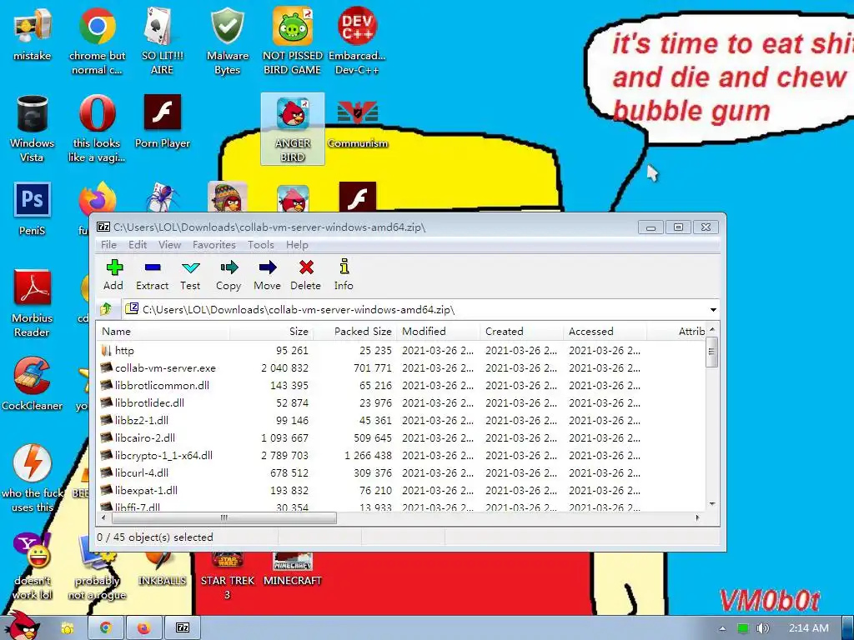
Task: Open CockCleaner desktop icon
Action: coord(32,383)
